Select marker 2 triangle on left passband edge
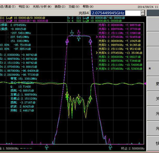This screenshot has width=159, height=159. tap(67, 41)
